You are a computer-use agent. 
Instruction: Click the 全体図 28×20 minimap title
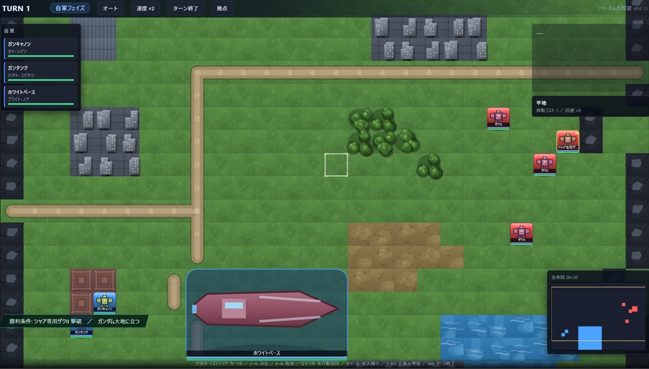point(565,277)
